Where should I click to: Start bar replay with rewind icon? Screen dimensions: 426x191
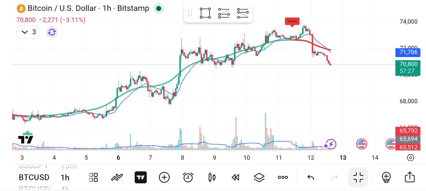tap(235, 177)
